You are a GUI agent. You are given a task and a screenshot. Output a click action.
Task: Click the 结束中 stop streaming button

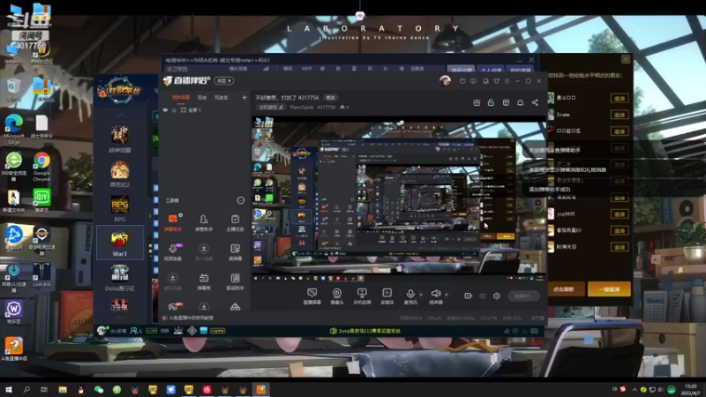(x=523, y=296)
